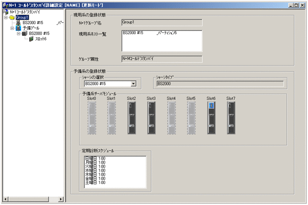308x205 pixels.
Task: Select the Slot7 server blade icon
Action: (x=231, y=117)
